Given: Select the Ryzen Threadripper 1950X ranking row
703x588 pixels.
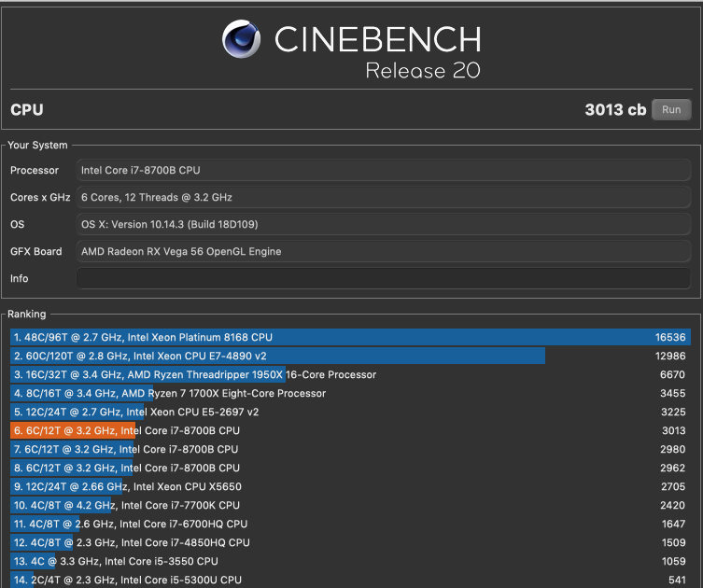Looking at the screenshot, I should pos(351,374).
